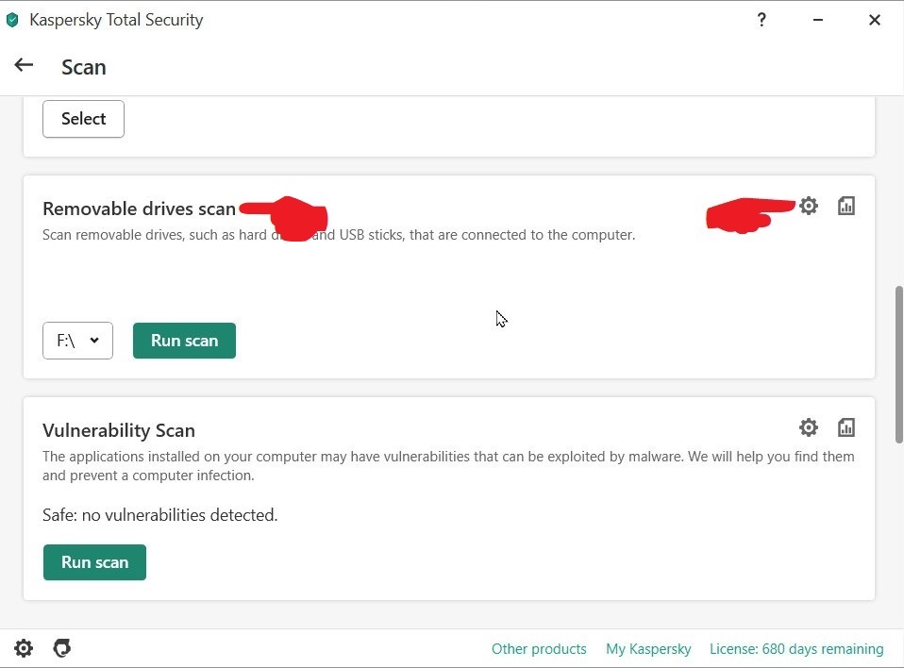
Task: Open the Other products link
Action: pos(539,649)
